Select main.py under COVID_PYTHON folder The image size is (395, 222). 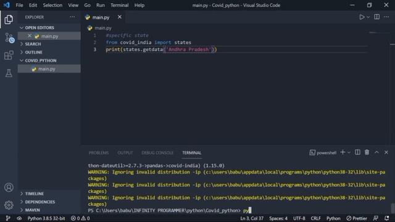pos(49,68)
